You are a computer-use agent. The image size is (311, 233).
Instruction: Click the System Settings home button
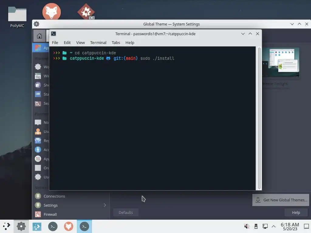pos(39,36)
